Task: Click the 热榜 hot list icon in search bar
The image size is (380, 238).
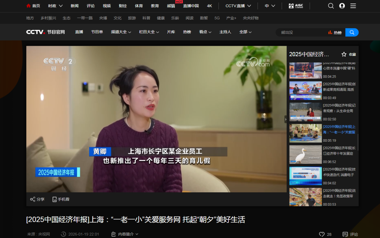Action: pyautogui.click(x=334, y=32)
